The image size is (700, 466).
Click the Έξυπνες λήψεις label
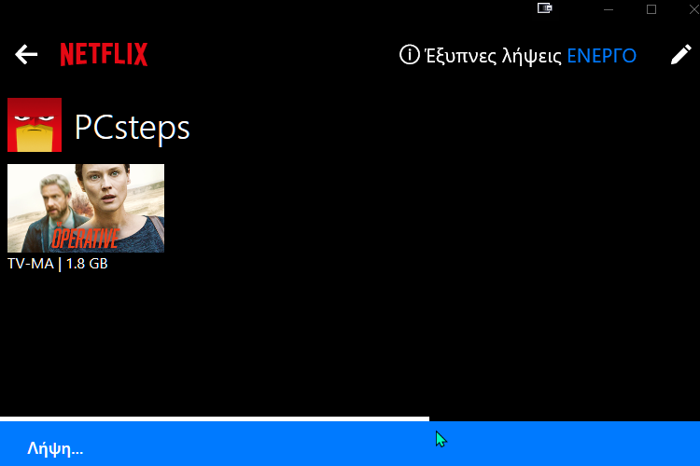coord(494,56)
